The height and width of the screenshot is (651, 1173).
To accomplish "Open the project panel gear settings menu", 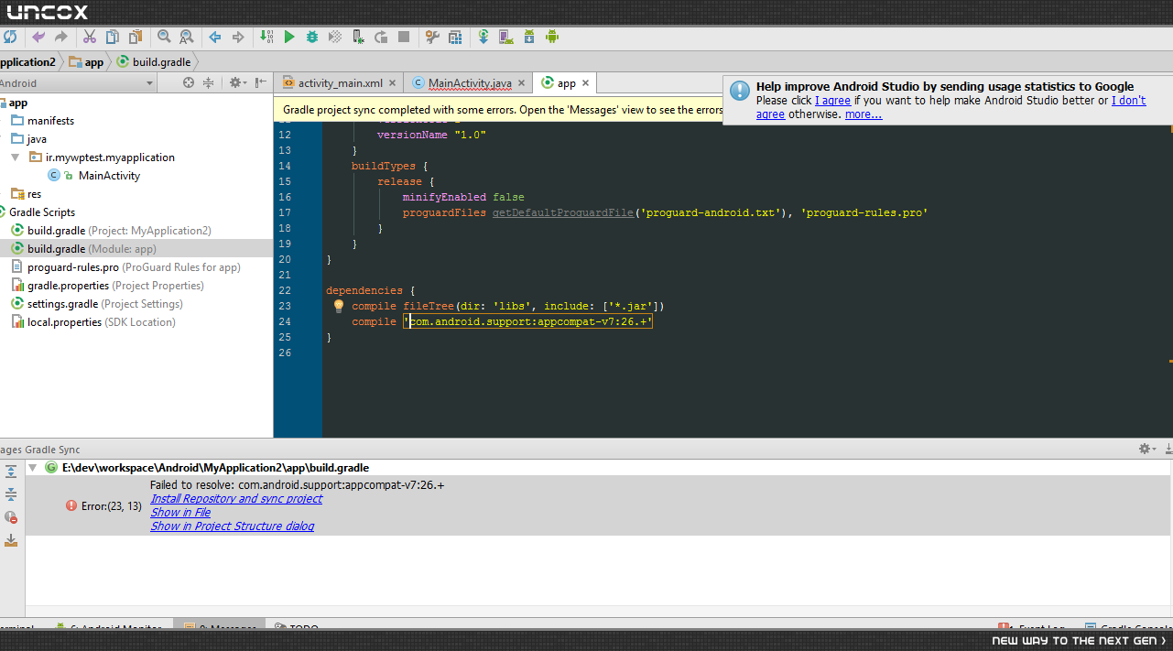I will tap(237, 83).
